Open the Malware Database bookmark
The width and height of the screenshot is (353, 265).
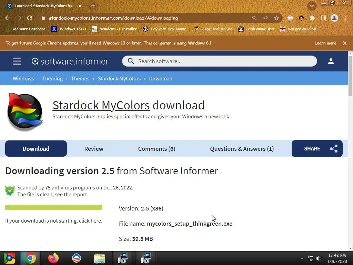click(x=27, y=29)
